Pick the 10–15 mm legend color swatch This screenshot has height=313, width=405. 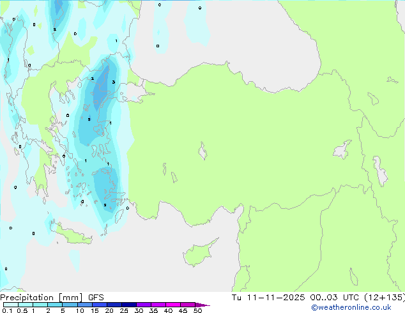pos(84,305)
